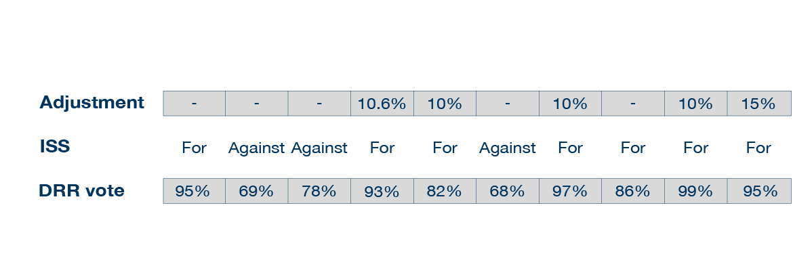Screen dimensions: 793x277
Task: Select the 86% DRR vote cell
Action: (x=632, y=191)
